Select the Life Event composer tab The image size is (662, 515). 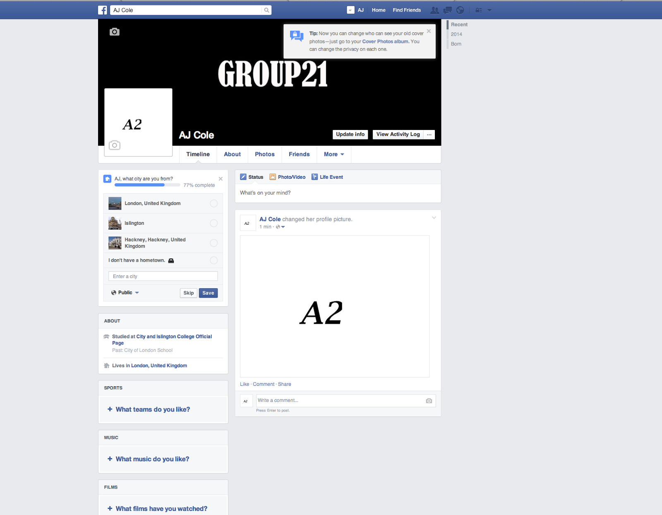327,177
